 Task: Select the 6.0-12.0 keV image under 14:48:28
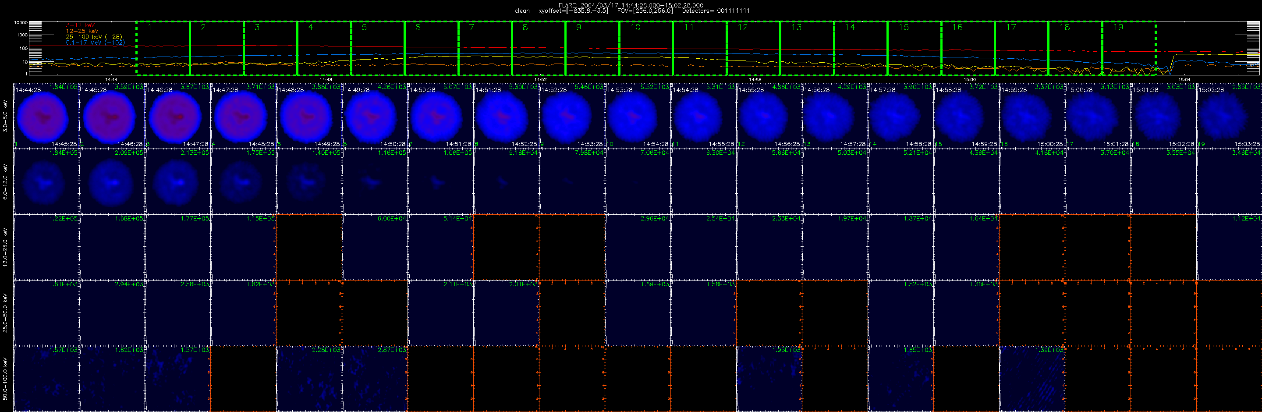pos(310,181)
